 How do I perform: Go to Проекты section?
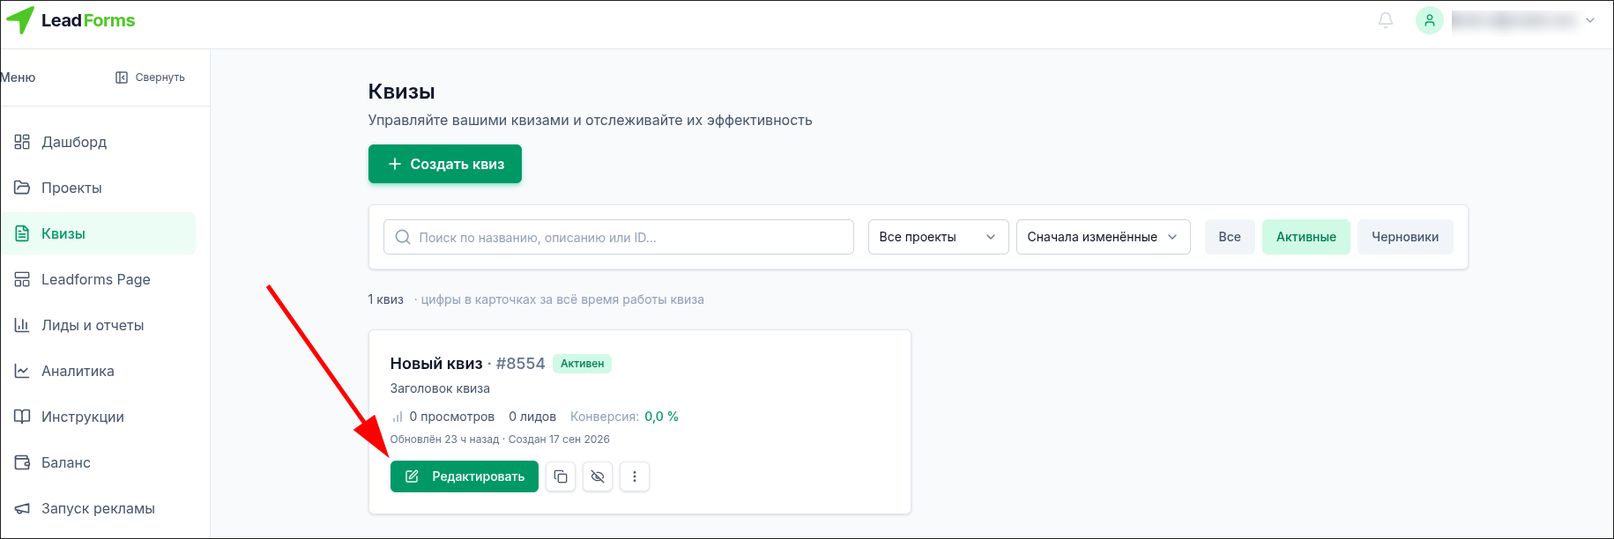(x=98, y=188)
